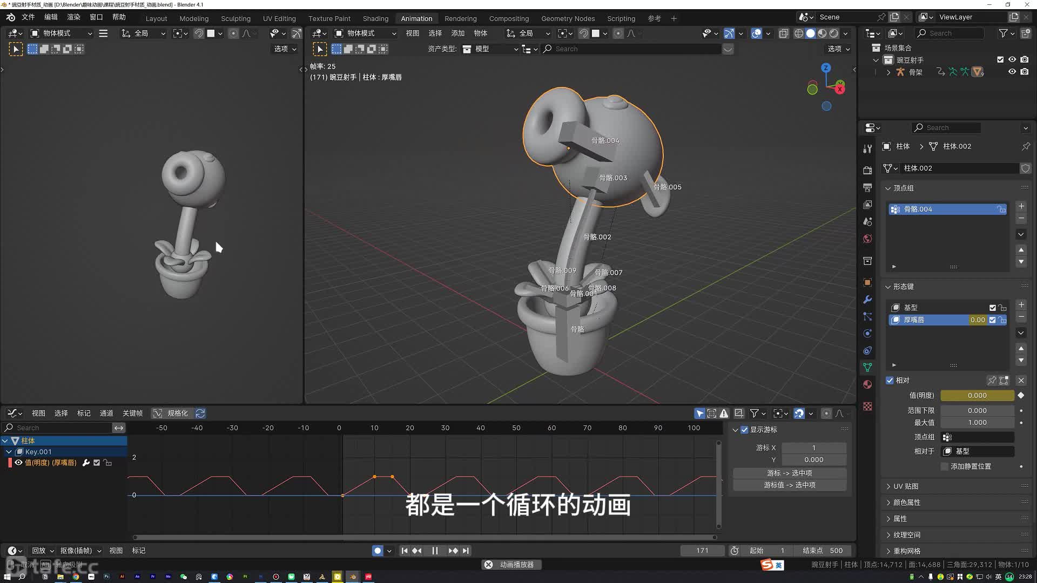This screenshot has width=1037, height=583.
Task: Open the 文件 (File) menu
Action: pos(28,17)
